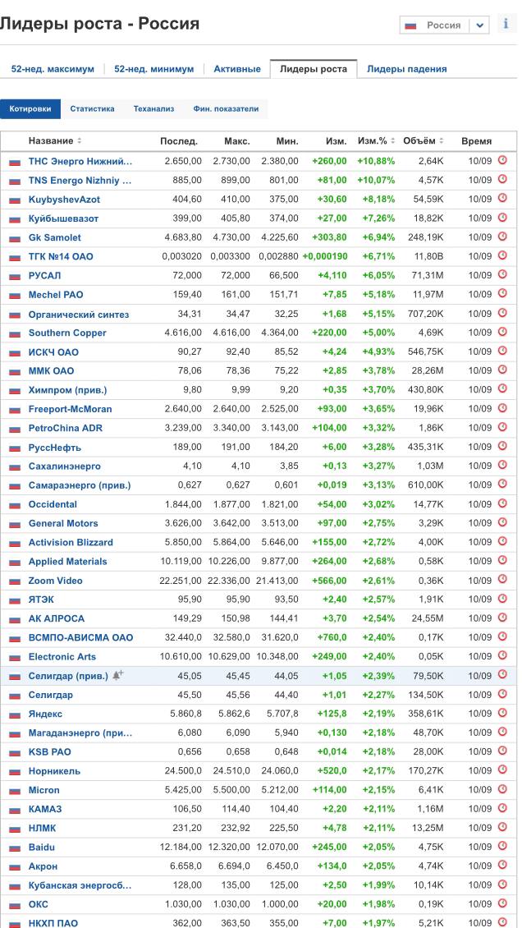
Task: Open НЛМК stock link
Action: (x=43, y=828)
